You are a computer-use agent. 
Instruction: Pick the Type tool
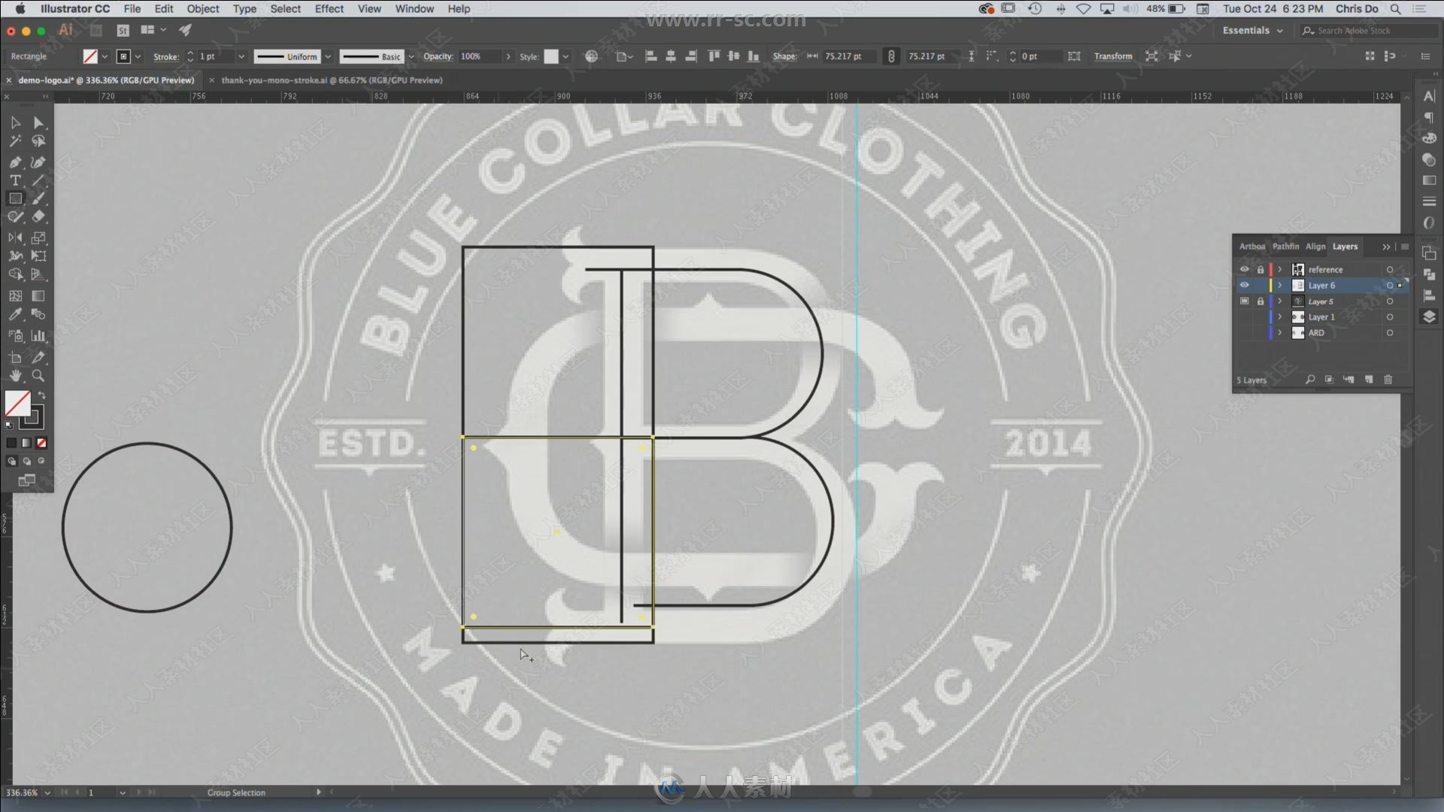coord(15,180)
